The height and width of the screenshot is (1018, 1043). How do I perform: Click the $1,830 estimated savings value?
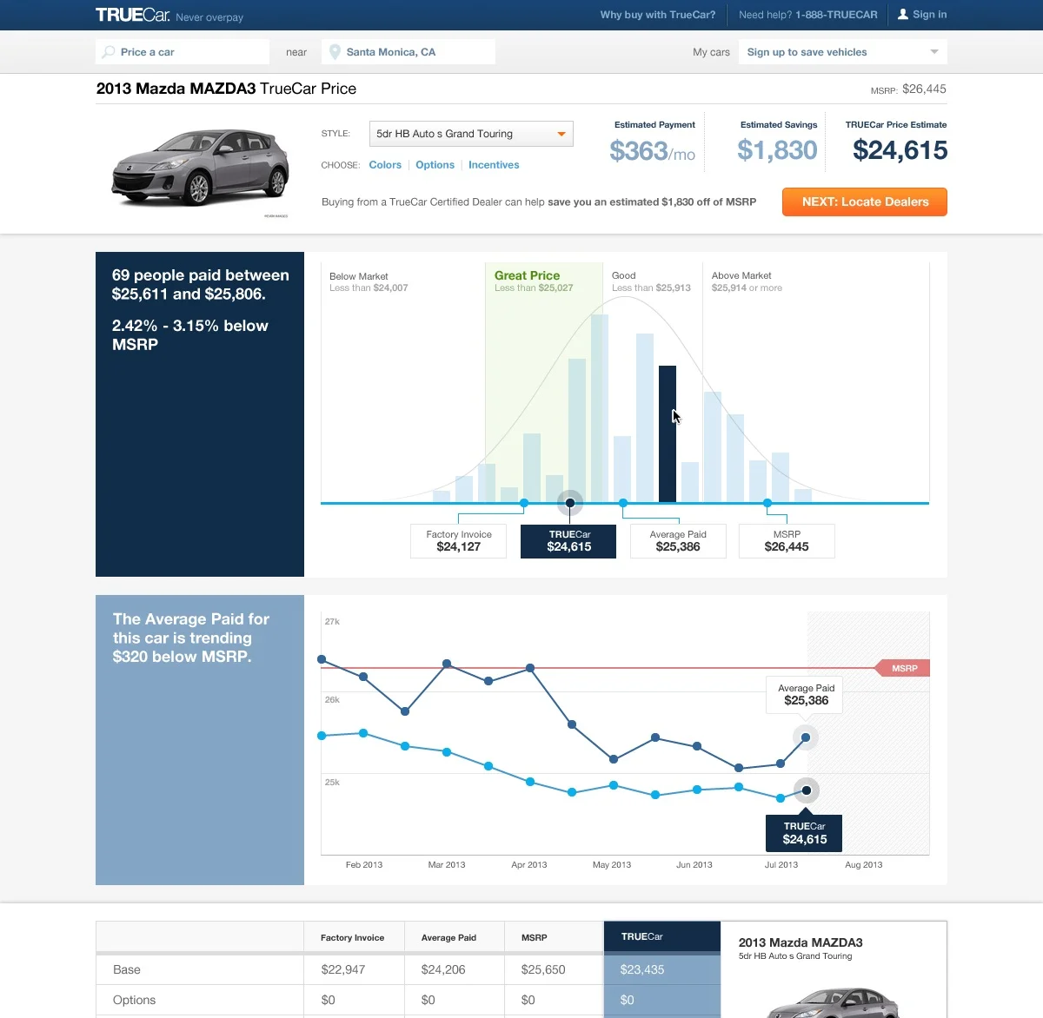tap(777, 150)
